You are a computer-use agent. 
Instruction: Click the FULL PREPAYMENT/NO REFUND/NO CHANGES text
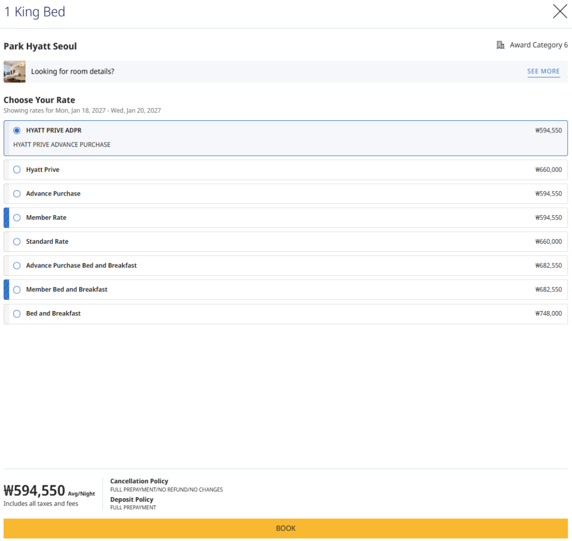[166, 490]
